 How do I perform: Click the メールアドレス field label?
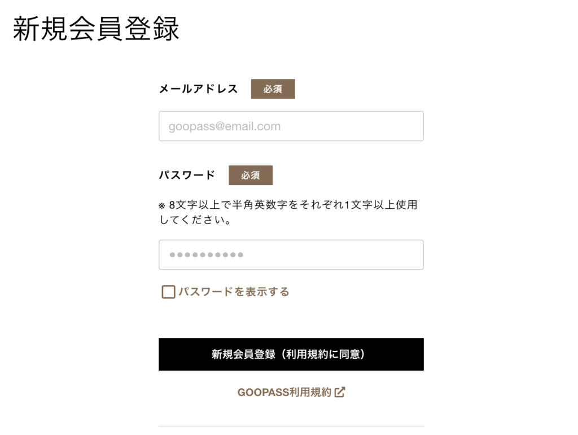click(198, 89)
